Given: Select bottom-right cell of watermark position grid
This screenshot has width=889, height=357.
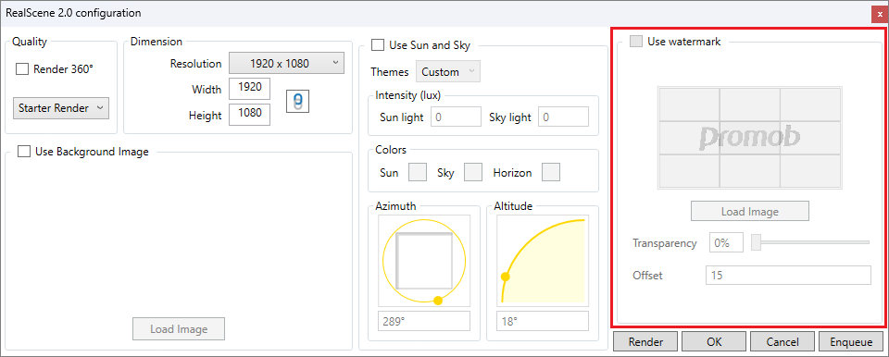Looking at the screenshot, I should pyautogui.click(x=810, y=170).
